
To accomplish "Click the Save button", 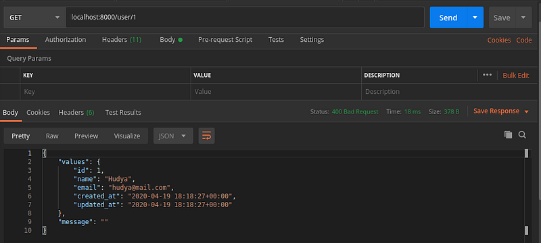I will (502, 18).
